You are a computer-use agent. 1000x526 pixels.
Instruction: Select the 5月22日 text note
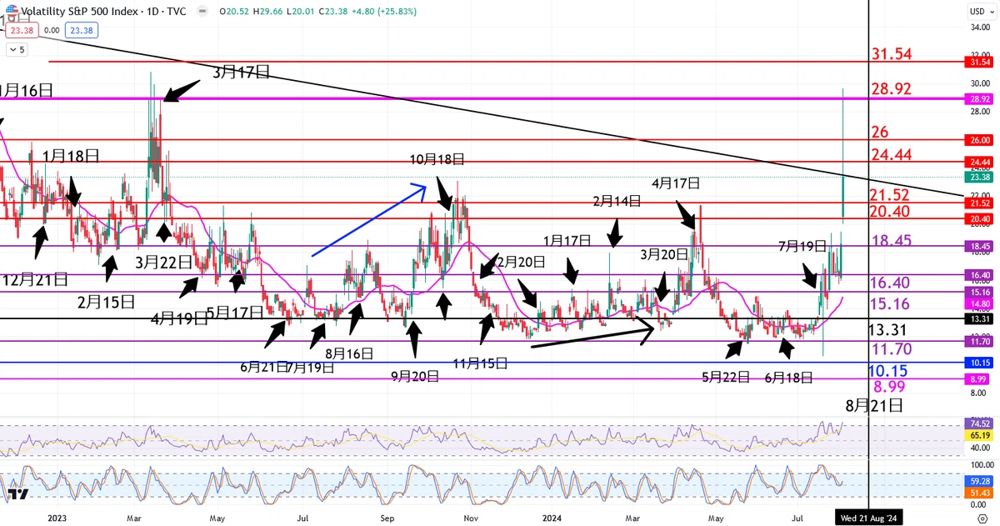(726, 377)
